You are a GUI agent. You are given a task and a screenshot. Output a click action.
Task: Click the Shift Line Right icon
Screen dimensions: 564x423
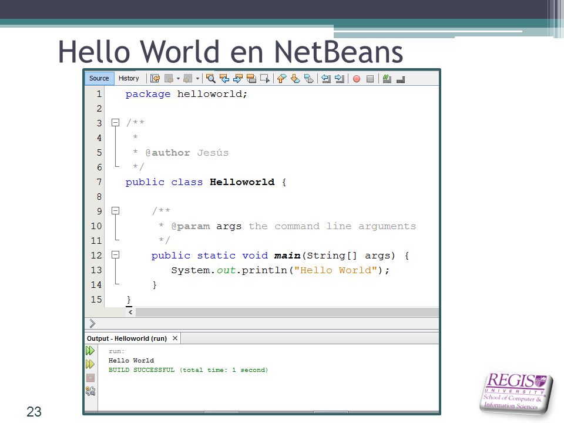(340, 78)
